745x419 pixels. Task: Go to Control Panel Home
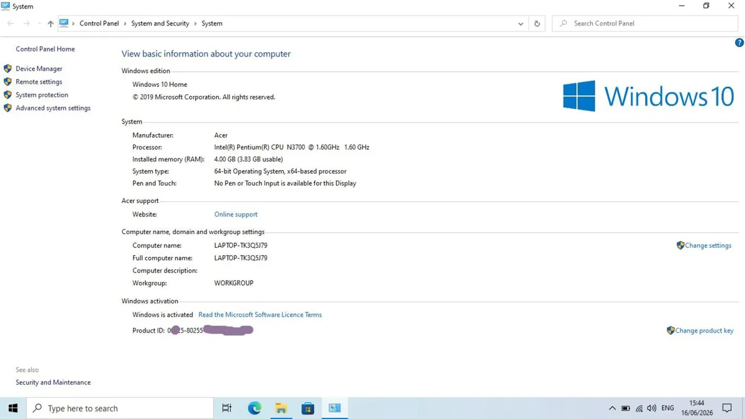click(45, 49)
